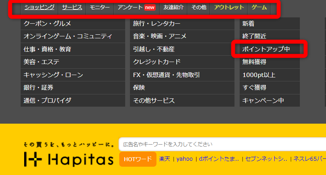The width and height of the screenshot is (326, 175).
Task: Open the 楽天 hot word link
Action: (x=164, y=159)
